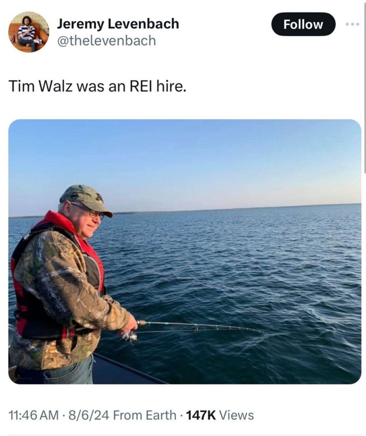Image resolution: width=366 pixels, height=436 pixels.
Task: Open the Jeremy Levenbach display name link
Action: (x=118, y=24)
